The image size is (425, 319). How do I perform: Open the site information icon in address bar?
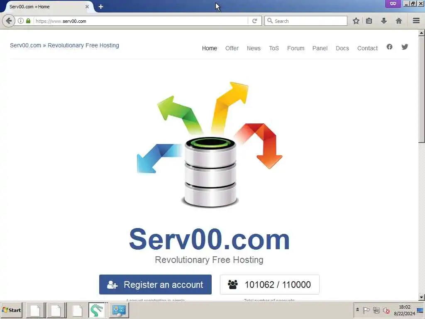click(x=21, y=21)
